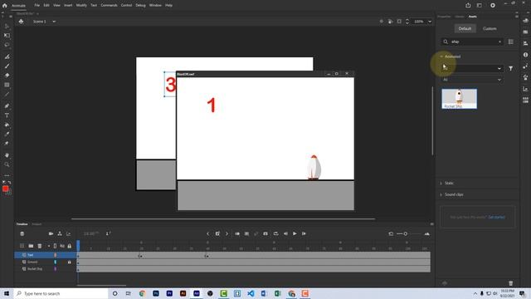Select the Rectangle tool

7,85
